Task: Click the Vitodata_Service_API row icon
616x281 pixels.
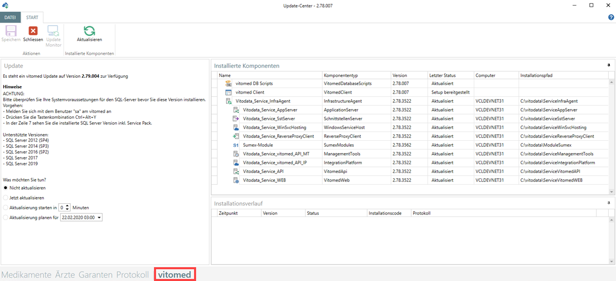Action: pos(236,171)
